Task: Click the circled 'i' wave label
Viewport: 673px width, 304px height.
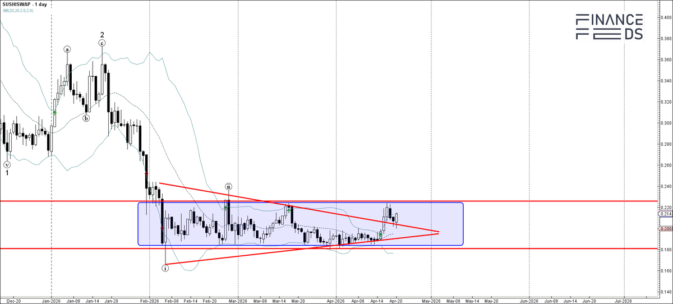Action: pos(165,268)
